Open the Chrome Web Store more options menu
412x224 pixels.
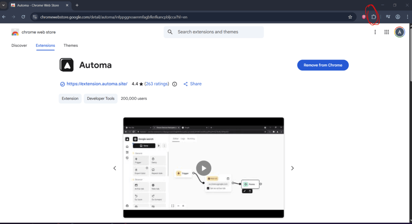pos(375,32)
